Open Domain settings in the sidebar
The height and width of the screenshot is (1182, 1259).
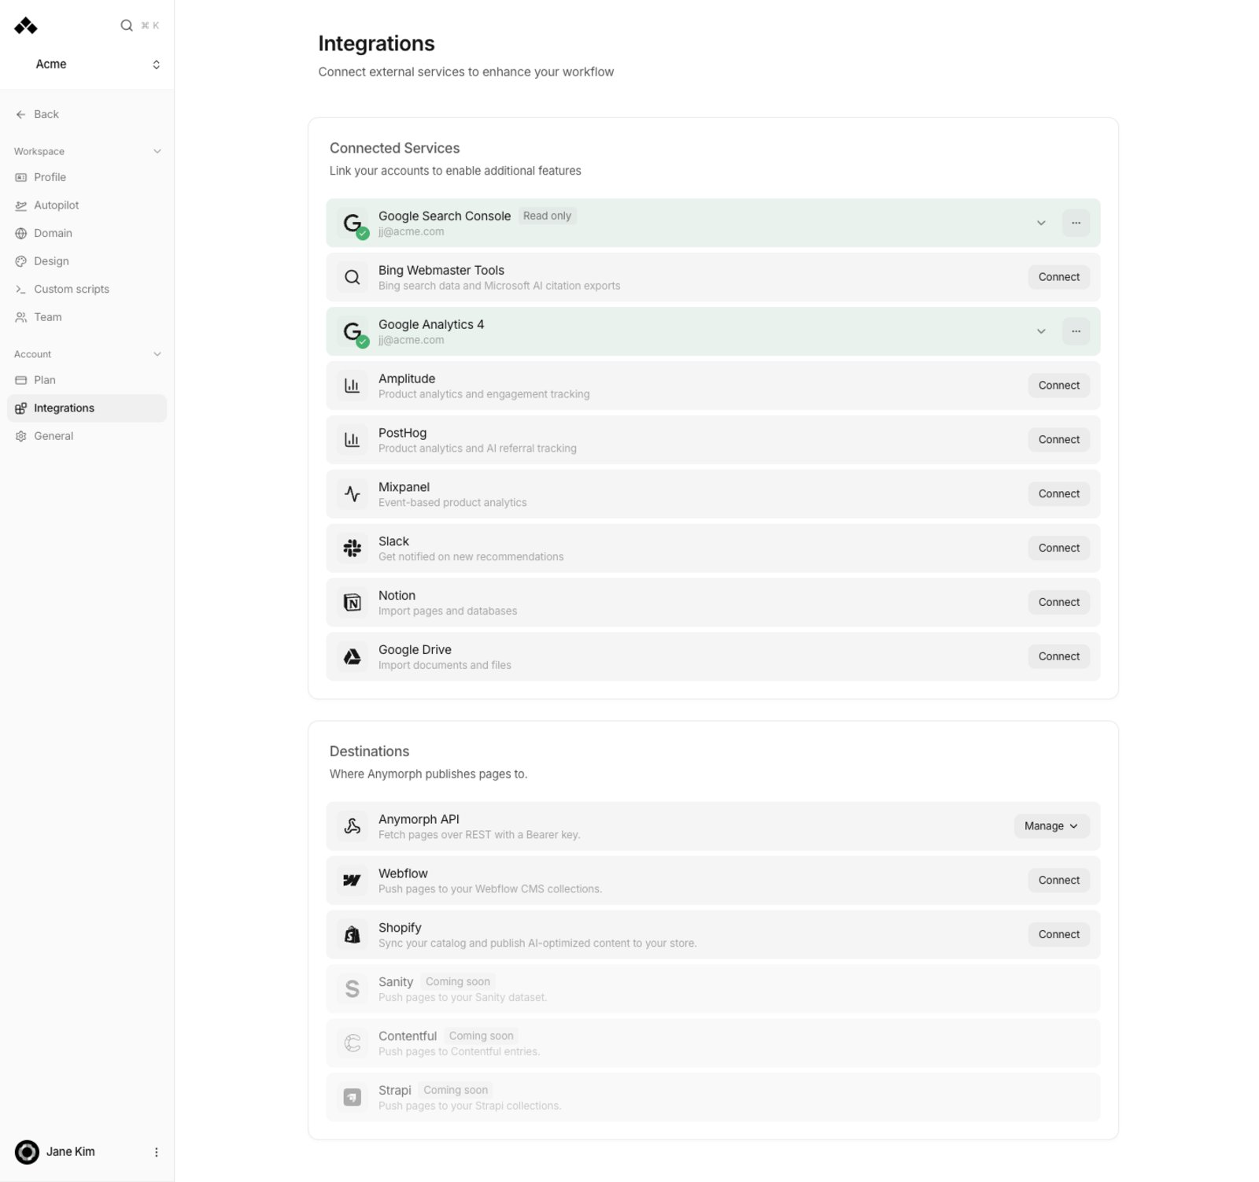coord(87,233)
